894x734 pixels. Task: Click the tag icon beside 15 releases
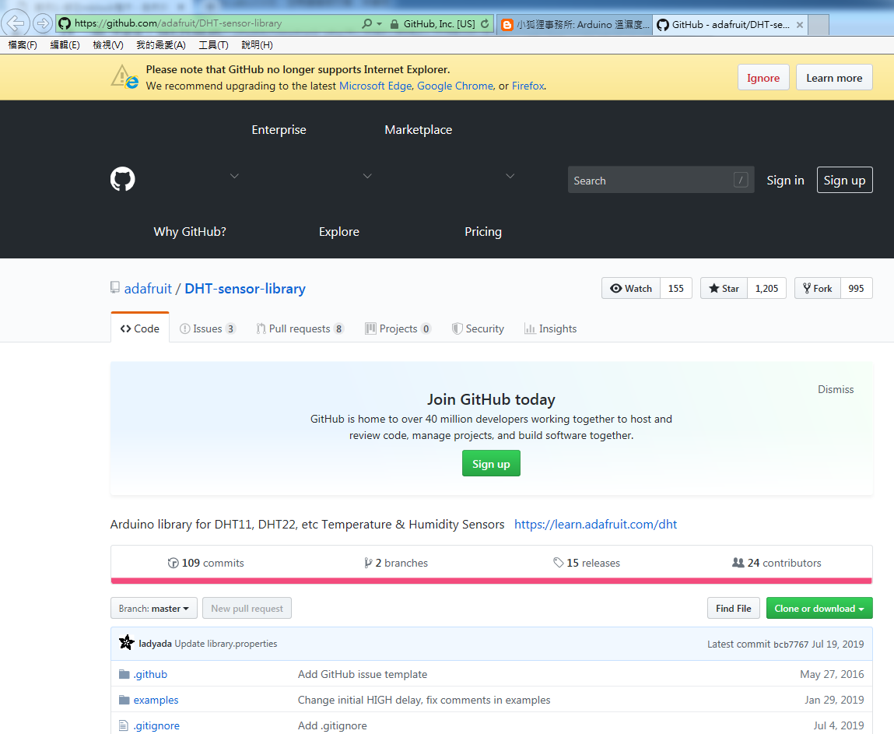coord(558,562)
